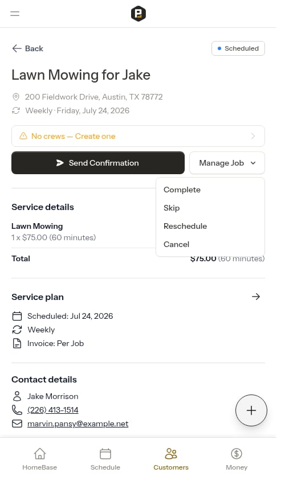
Task: Click the Lawn Mowing for Jake title
Action: pyautogui.click(x=81, y=75)
